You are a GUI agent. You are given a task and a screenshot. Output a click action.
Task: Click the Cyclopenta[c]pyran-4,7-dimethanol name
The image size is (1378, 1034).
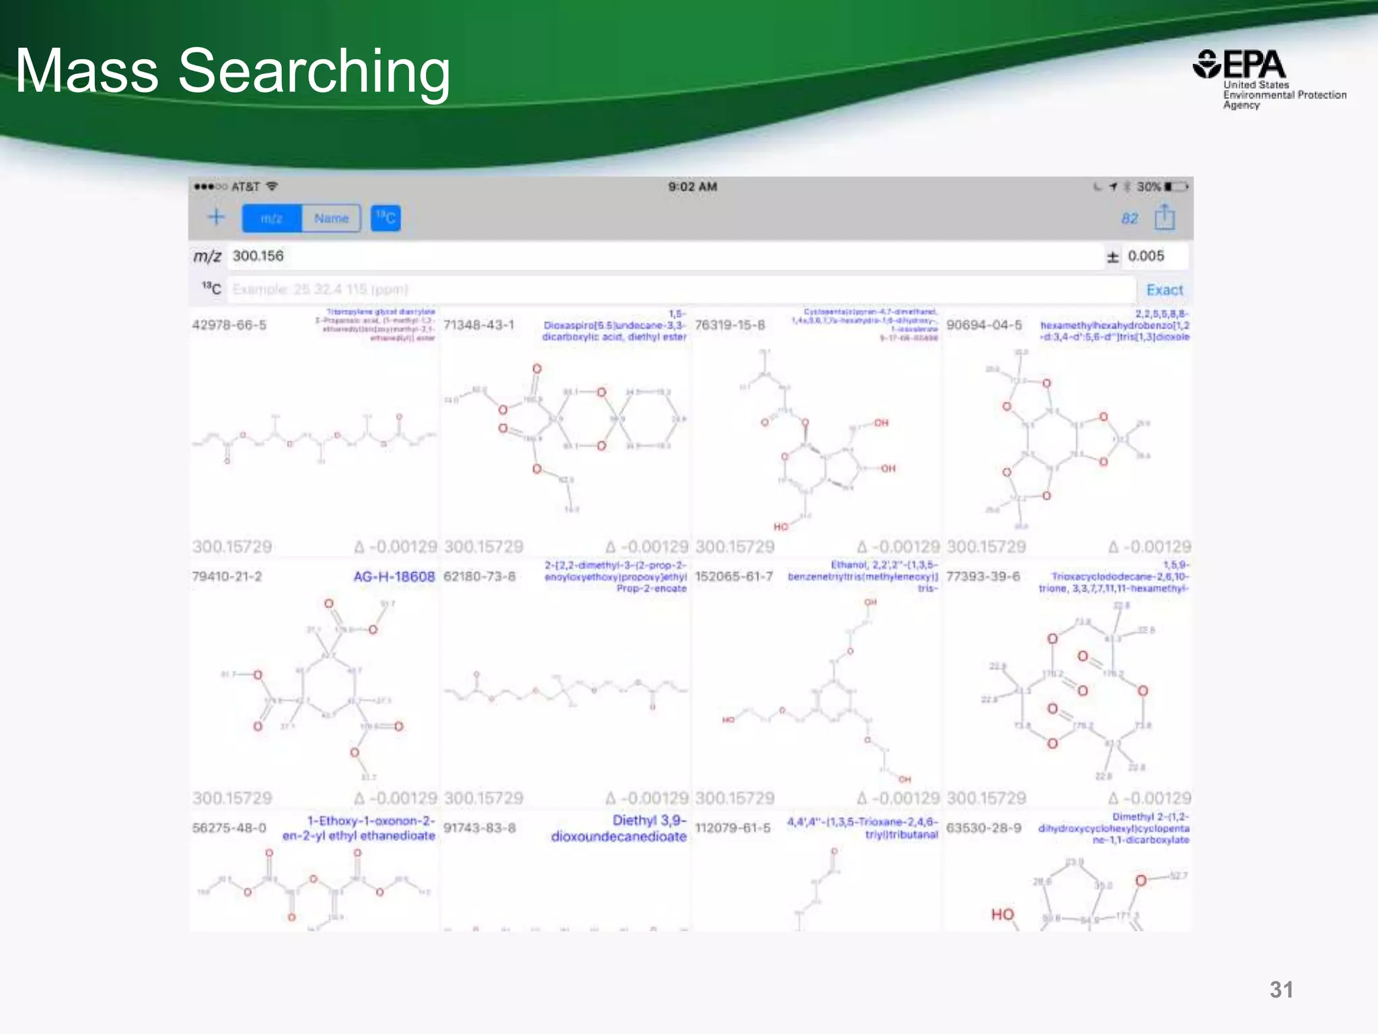(864, 325)
